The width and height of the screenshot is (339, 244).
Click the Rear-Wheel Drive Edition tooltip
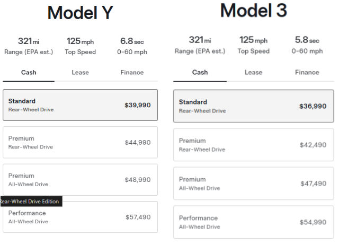tap(30, 201)
